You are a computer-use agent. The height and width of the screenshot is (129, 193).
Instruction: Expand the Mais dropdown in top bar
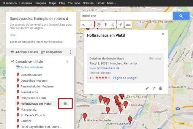tap(110, 3)
